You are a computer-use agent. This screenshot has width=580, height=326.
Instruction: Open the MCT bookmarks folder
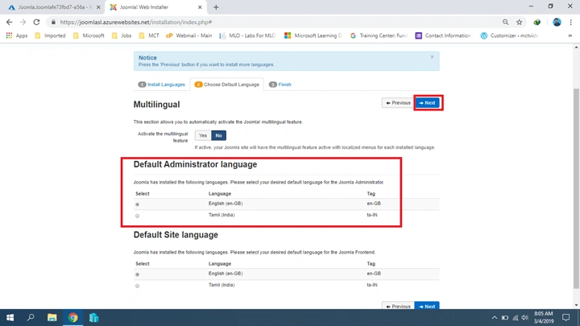[x=149, y=35]
